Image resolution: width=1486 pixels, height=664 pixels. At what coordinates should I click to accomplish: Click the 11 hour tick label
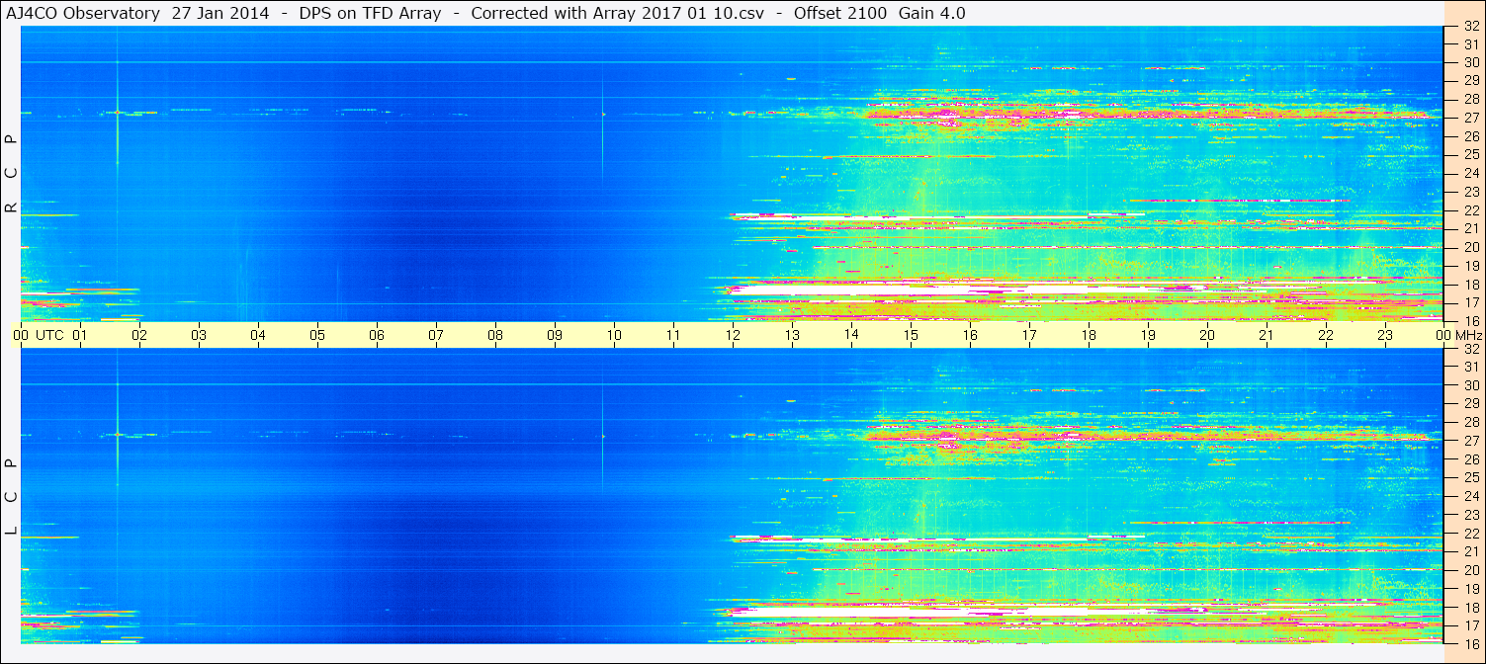pyautogui.click(x=673, y=335)
